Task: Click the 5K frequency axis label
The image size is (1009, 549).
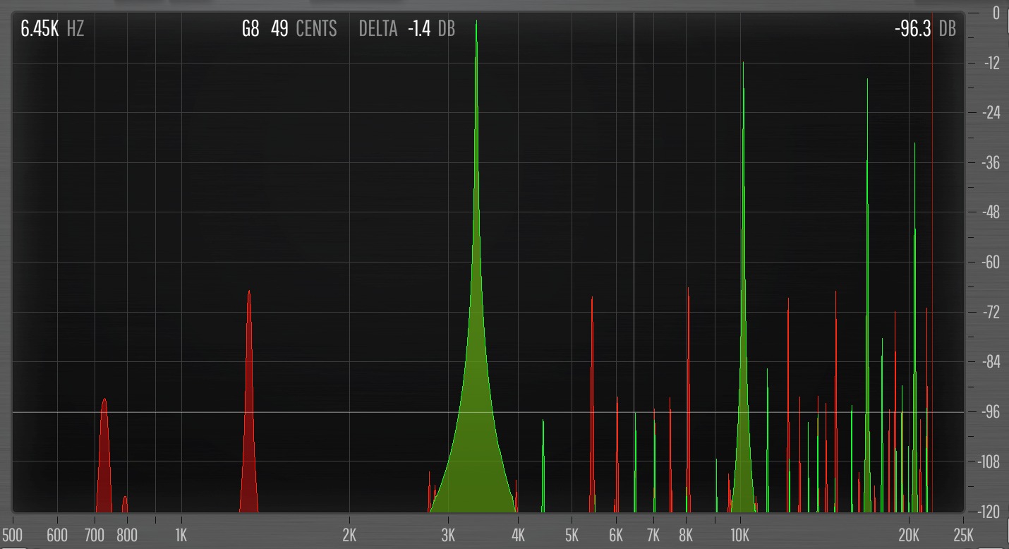Action: click(572, 534)
